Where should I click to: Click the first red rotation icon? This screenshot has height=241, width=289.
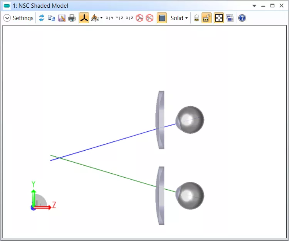click(139, 18)
